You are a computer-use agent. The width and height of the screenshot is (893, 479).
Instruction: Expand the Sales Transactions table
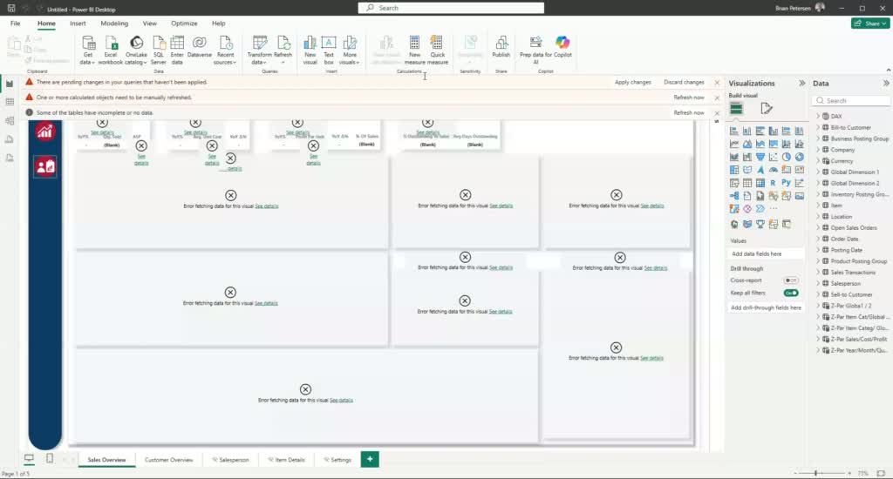coord(818,273)
